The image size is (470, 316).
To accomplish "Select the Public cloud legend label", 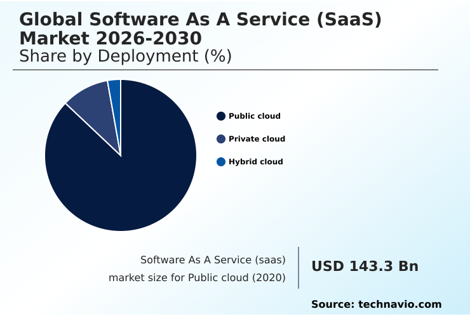I will pyautogui.click(x=254, y=116).
